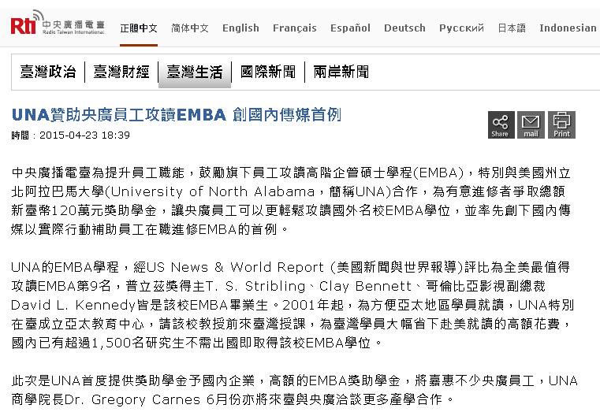Switch to the English language version
The height and width of the screenshot is (412, 600).
pyautogui.click(x=240, y=28)
